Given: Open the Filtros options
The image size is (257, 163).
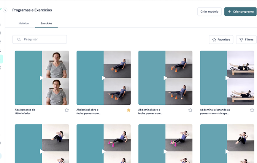Looking at the screenshot, I should tap(246, 40).
